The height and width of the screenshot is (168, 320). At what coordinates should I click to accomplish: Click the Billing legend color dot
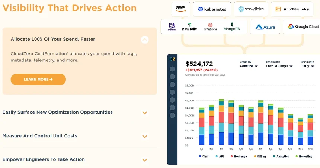[255, 157]
